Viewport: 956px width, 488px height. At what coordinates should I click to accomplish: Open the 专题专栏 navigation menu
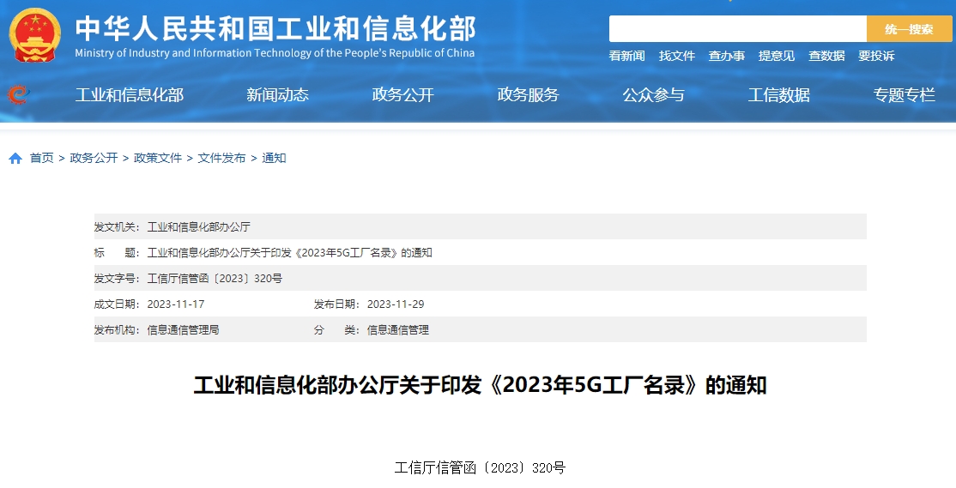click(x=905, y=95)
